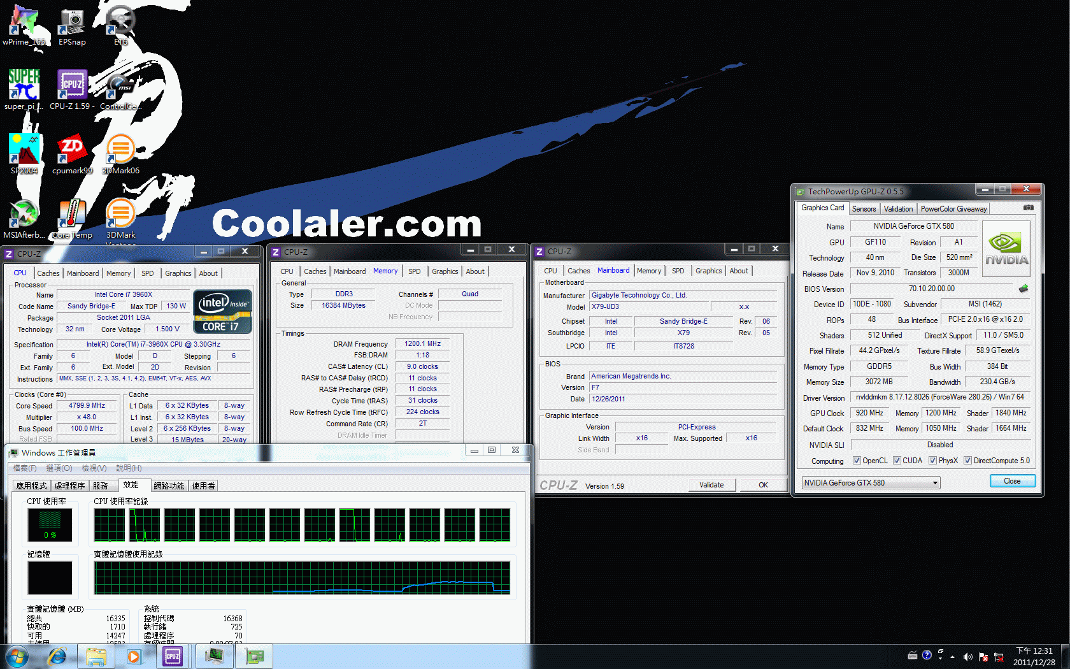Open the Task Manager tab 網路功能

pyautogui.click(x=169, y=486)
